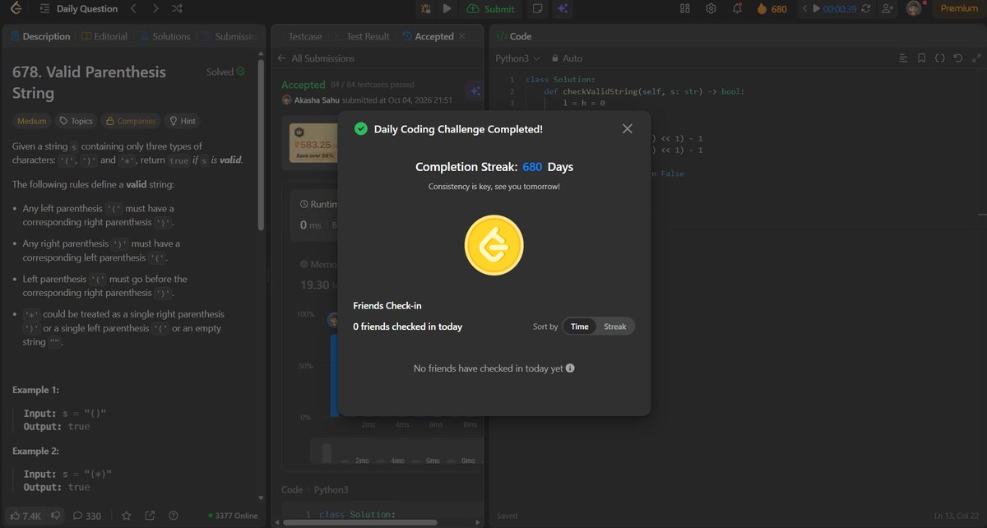
Task: Submit the solution
Action: pos(490,9)
